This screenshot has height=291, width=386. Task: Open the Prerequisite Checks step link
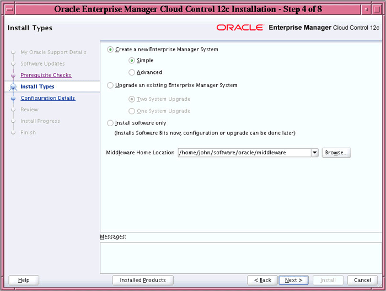pos(46,75)
